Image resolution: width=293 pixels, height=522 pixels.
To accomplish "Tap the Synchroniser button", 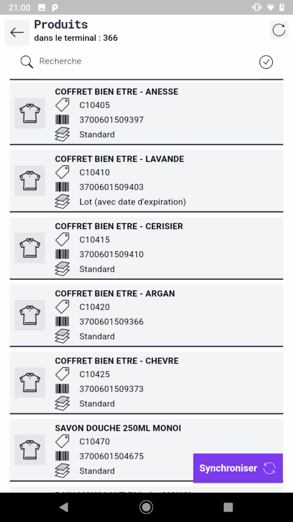I will pyautogui.click(x=238, y=468).
